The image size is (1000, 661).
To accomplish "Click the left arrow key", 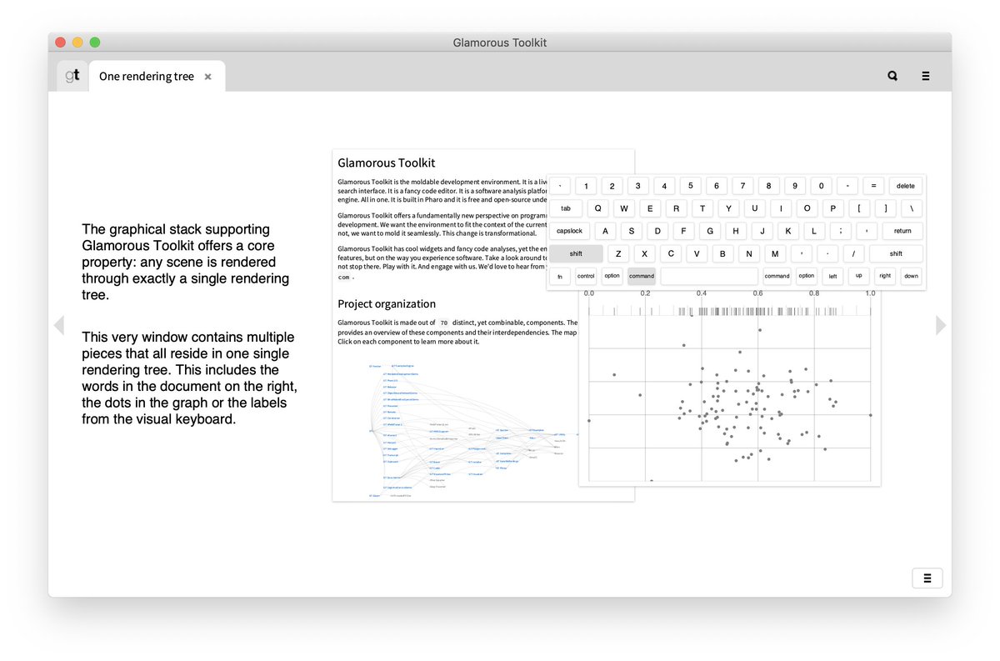I will 832,276.
